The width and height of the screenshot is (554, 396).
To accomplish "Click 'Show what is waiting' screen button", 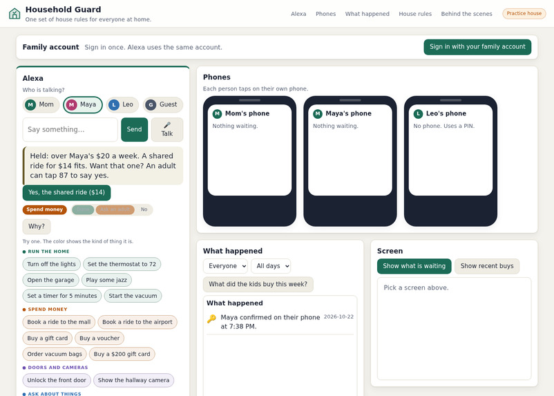I will [x=414, y=266].
